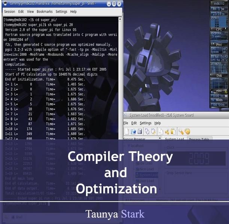The width and height of the screenshot is (229, 224).
Task: Click the Cut scissors icon in System Guard toolbar
Action: (x=167, y=132)
